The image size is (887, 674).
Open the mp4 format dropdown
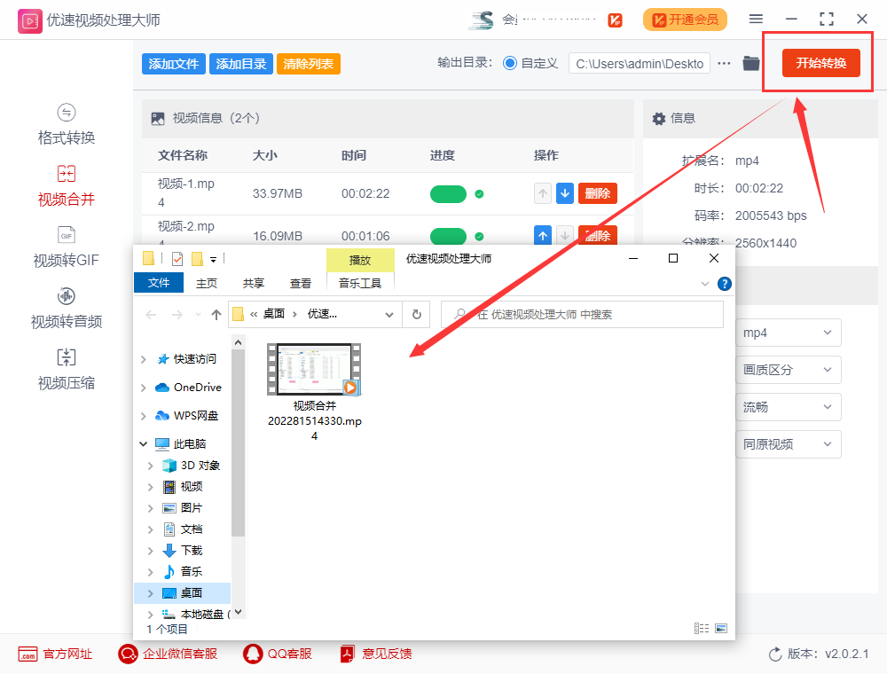click(x=788, y=333)
